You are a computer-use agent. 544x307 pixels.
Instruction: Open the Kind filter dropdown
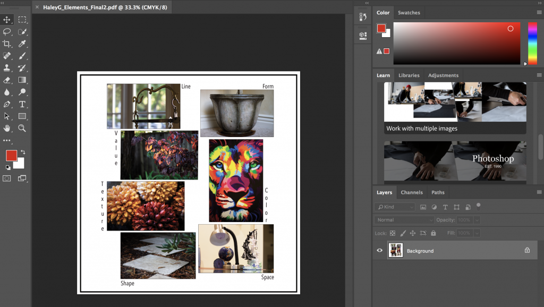point(394,207)
